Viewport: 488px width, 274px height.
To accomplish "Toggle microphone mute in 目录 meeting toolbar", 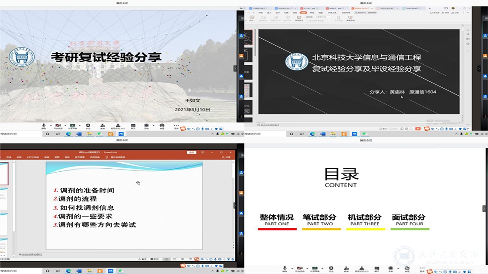I will 285,269.
